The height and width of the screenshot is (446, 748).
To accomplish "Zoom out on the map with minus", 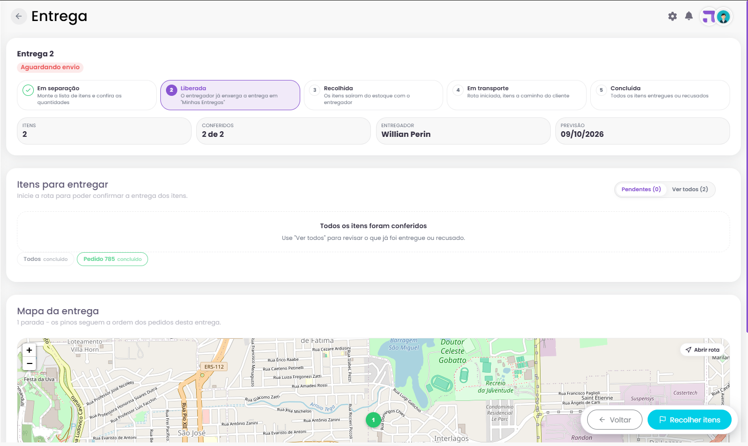I will pyautogui.click(x=29, y=363).
